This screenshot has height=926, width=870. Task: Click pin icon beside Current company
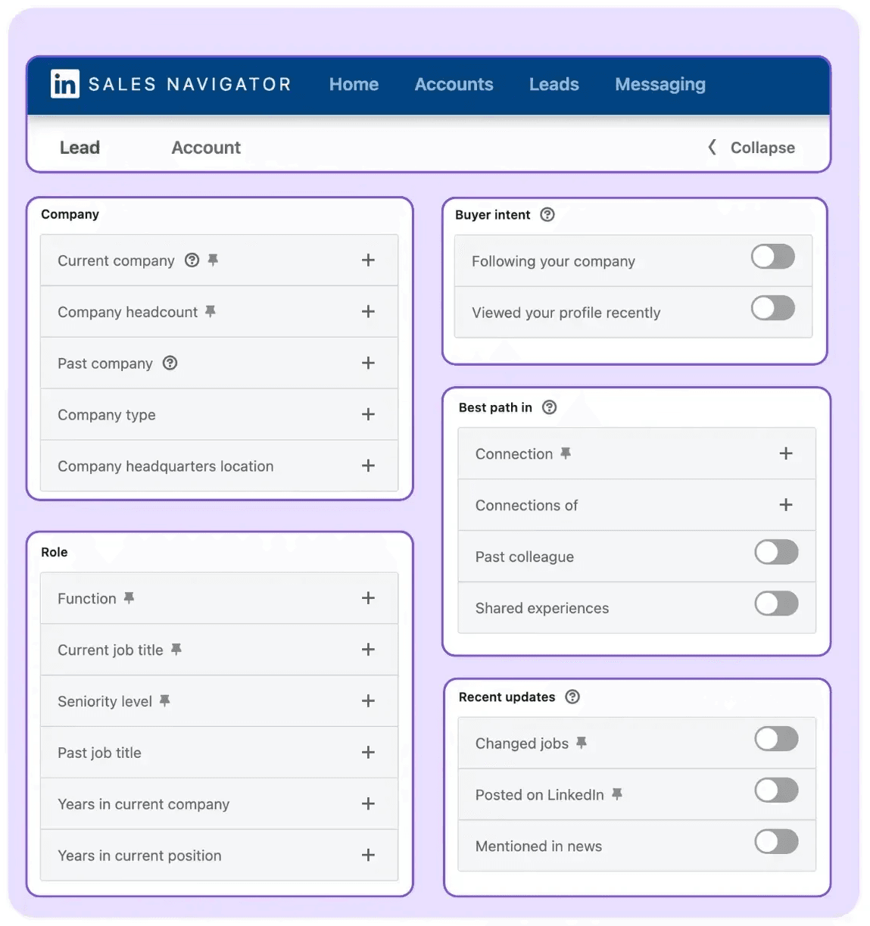click(x=213, y=260)
